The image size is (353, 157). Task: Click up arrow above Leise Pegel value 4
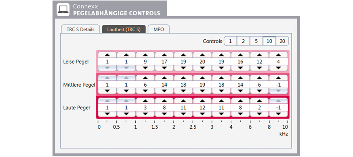(x=278, y=55)
